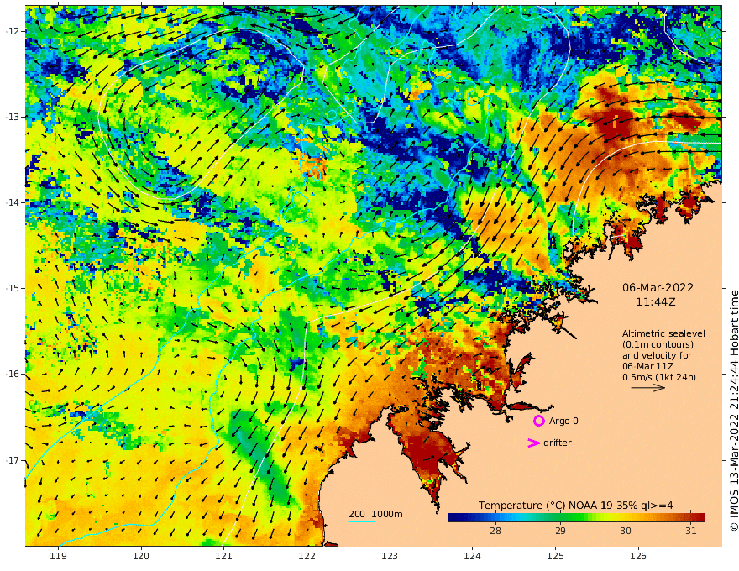Click the IMOS copyright timestamp text
The image size is (739, 571).
(x=733, y=411)
